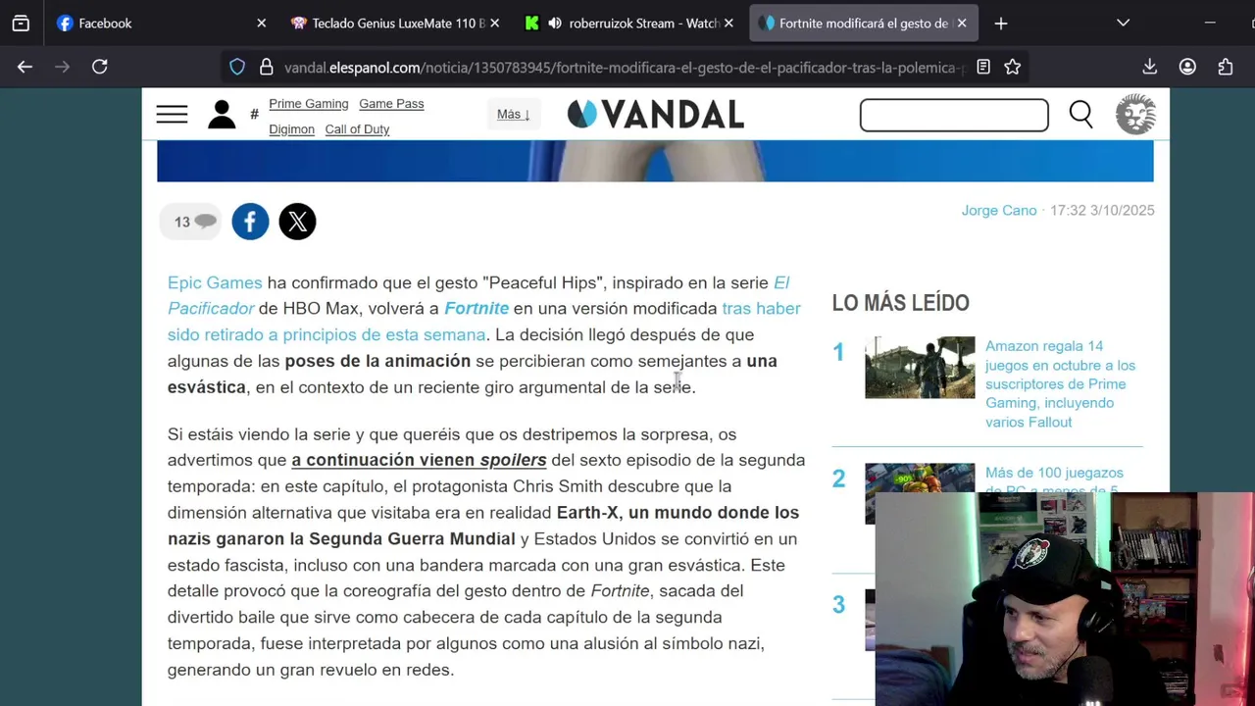The image size is (1255, 706).
Task: Open the Prime Gaming topic link
Action: [x=309, y=104]
